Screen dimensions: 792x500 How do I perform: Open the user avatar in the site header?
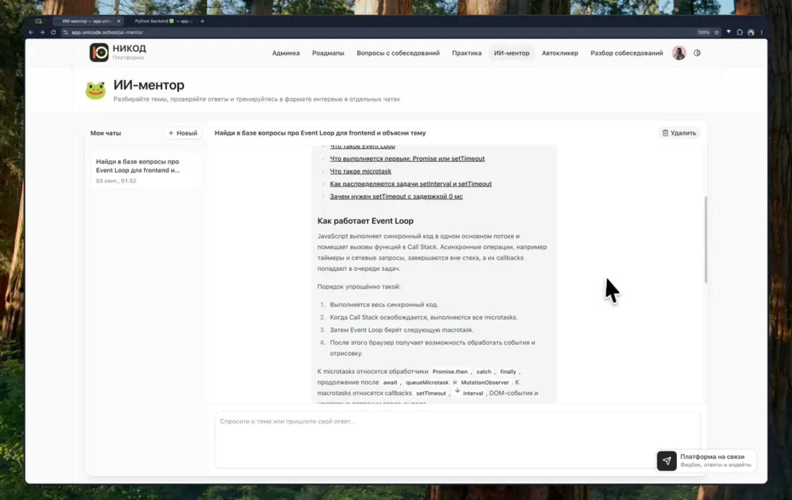[679, 53]
